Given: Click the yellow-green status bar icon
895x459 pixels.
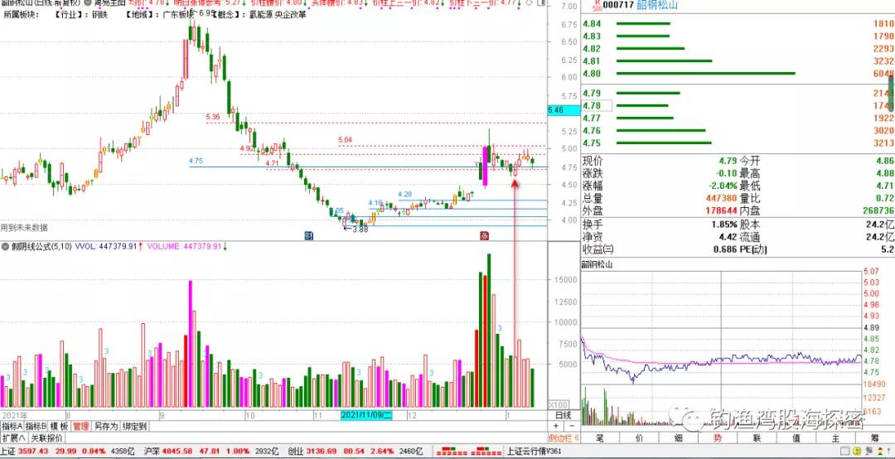Looking at the screenshot, I should pos(858,452).
